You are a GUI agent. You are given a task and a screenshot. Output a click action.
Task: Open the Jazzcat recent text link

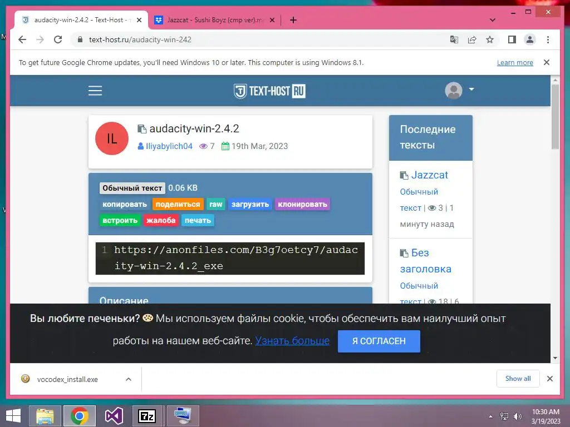point(429,175)
